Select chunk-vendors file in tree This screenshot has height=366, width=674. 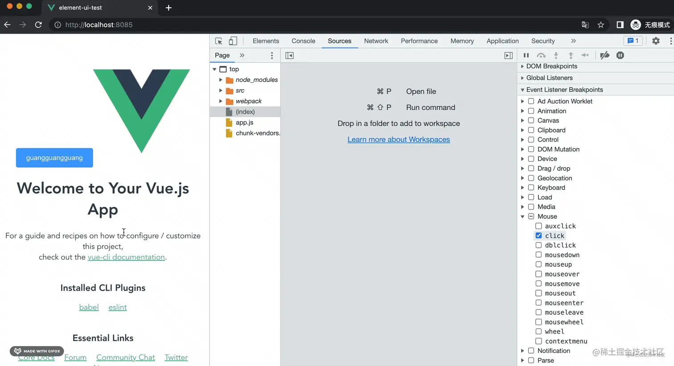click(x=253, y=133)
